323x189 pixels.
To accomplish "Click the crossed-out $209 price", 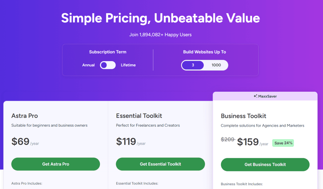I will pyautogui.click(x=228, y=140).
